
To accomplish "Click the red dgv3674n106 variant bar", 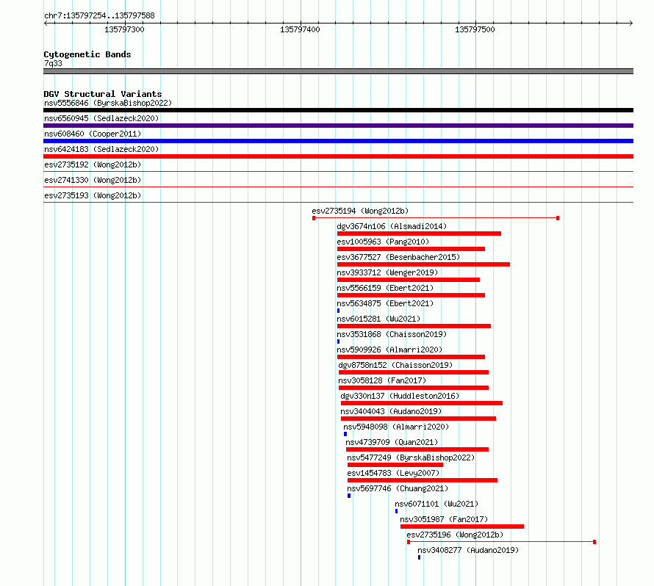I will tap(419, 234).
